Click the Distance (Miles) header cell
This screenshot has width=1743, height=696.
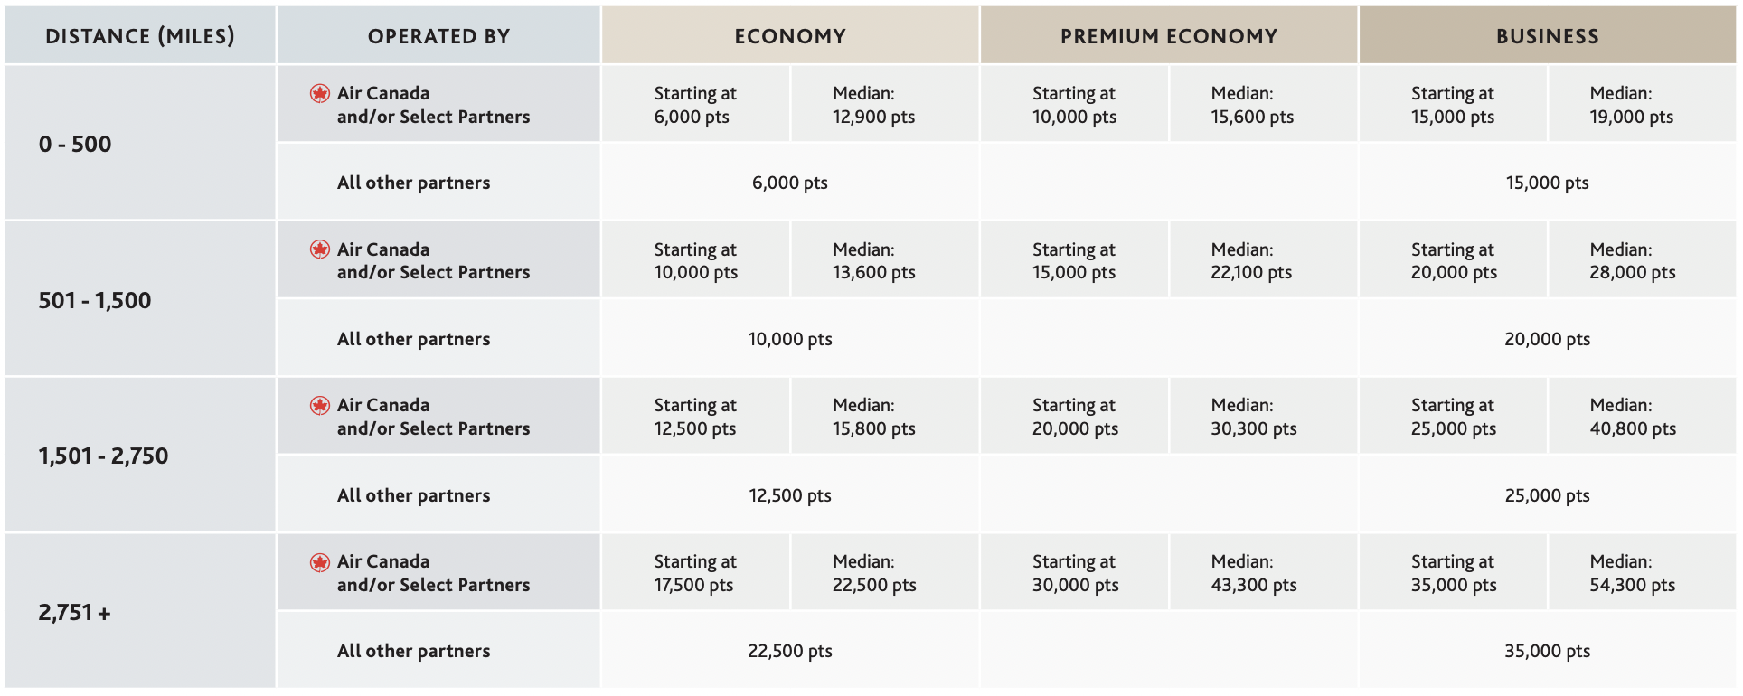click(x=140, y=36)
